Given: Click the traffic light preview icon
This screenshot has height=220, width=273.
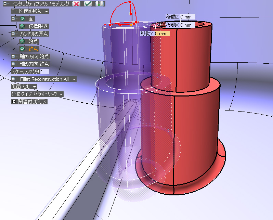Looking at the screenshot, I should click(100, 4).
